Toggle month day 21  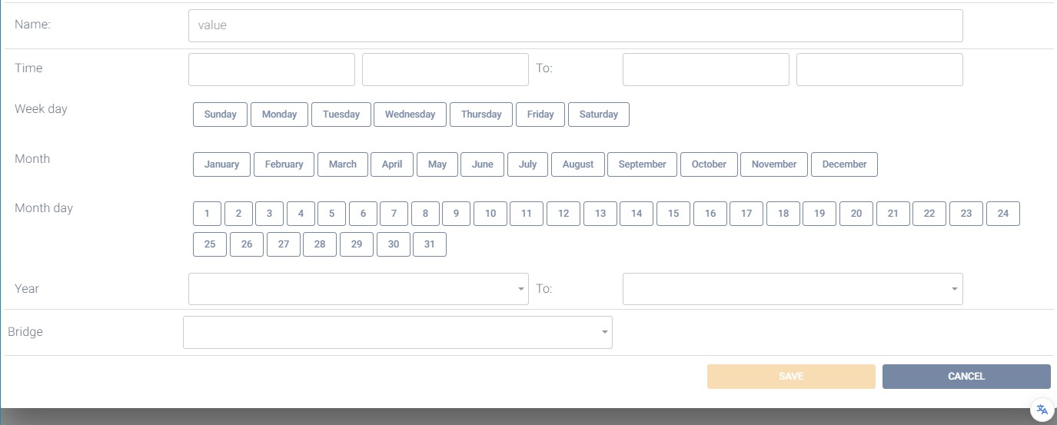click(x=893, y=214)
